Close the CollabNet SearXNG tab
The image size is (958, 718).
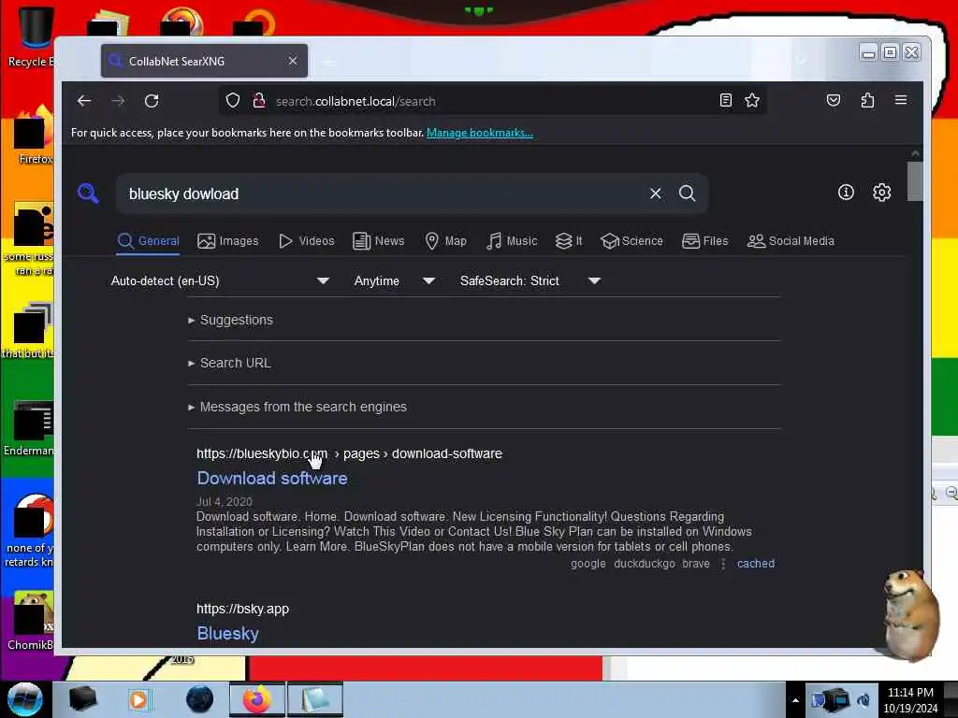coord(293,61)
